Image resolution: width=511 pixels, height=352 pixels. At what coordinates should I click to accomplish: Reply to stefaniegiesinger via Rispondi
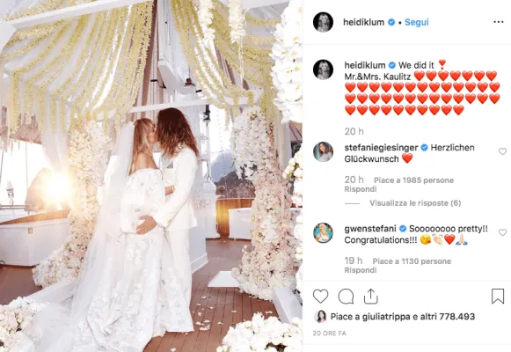point(361,189)
